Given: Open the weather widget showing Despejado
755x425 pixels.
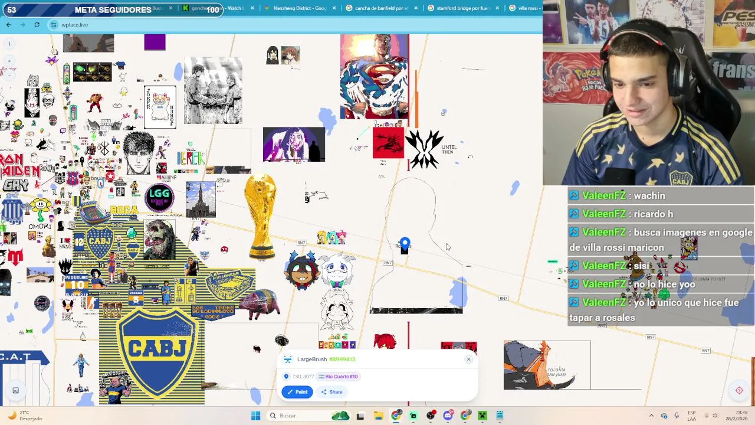Looking at the screenshot, I should [x=24, y=416].
